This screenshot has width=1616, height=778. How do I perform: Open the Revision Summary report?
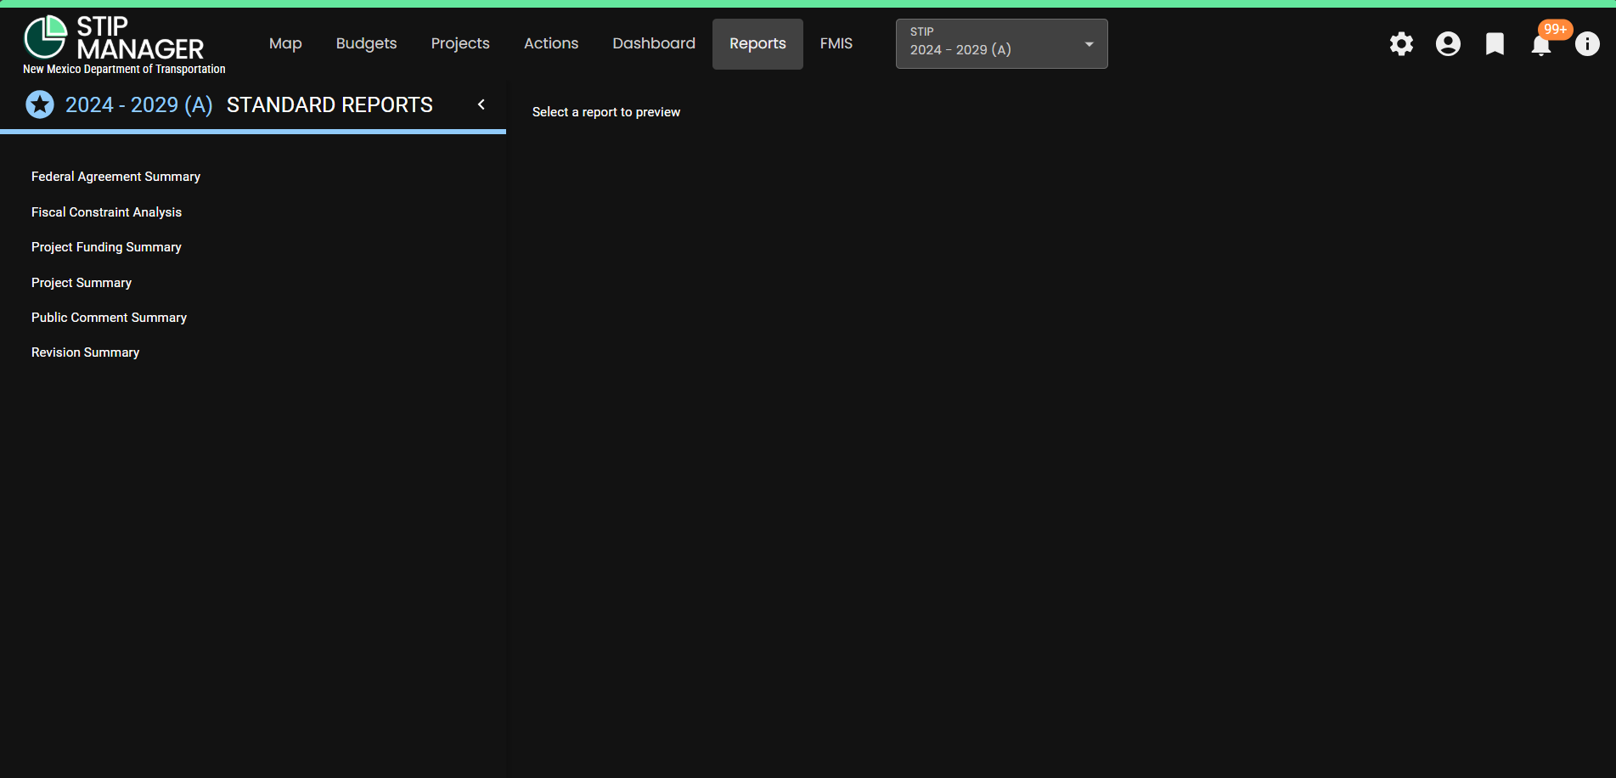point(85,352)
